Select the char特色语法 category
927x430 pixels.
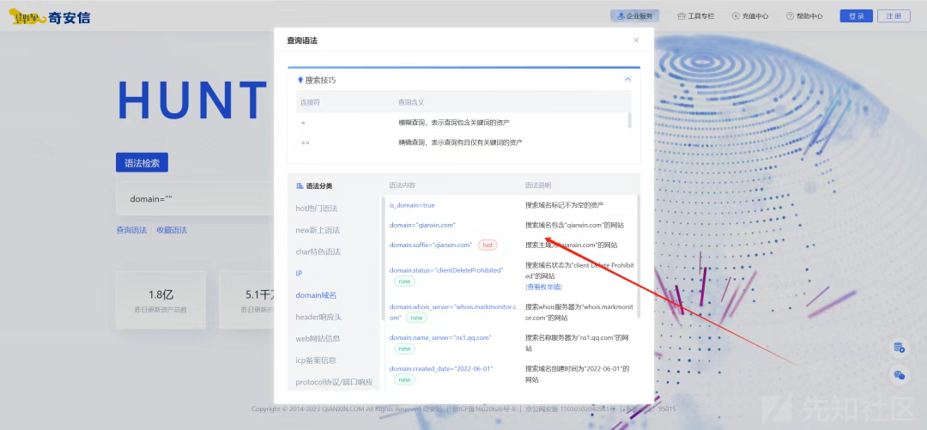(x=318, y=251)
